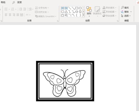
Task: Select the left brace shape
Action: (x=77, y=15)
